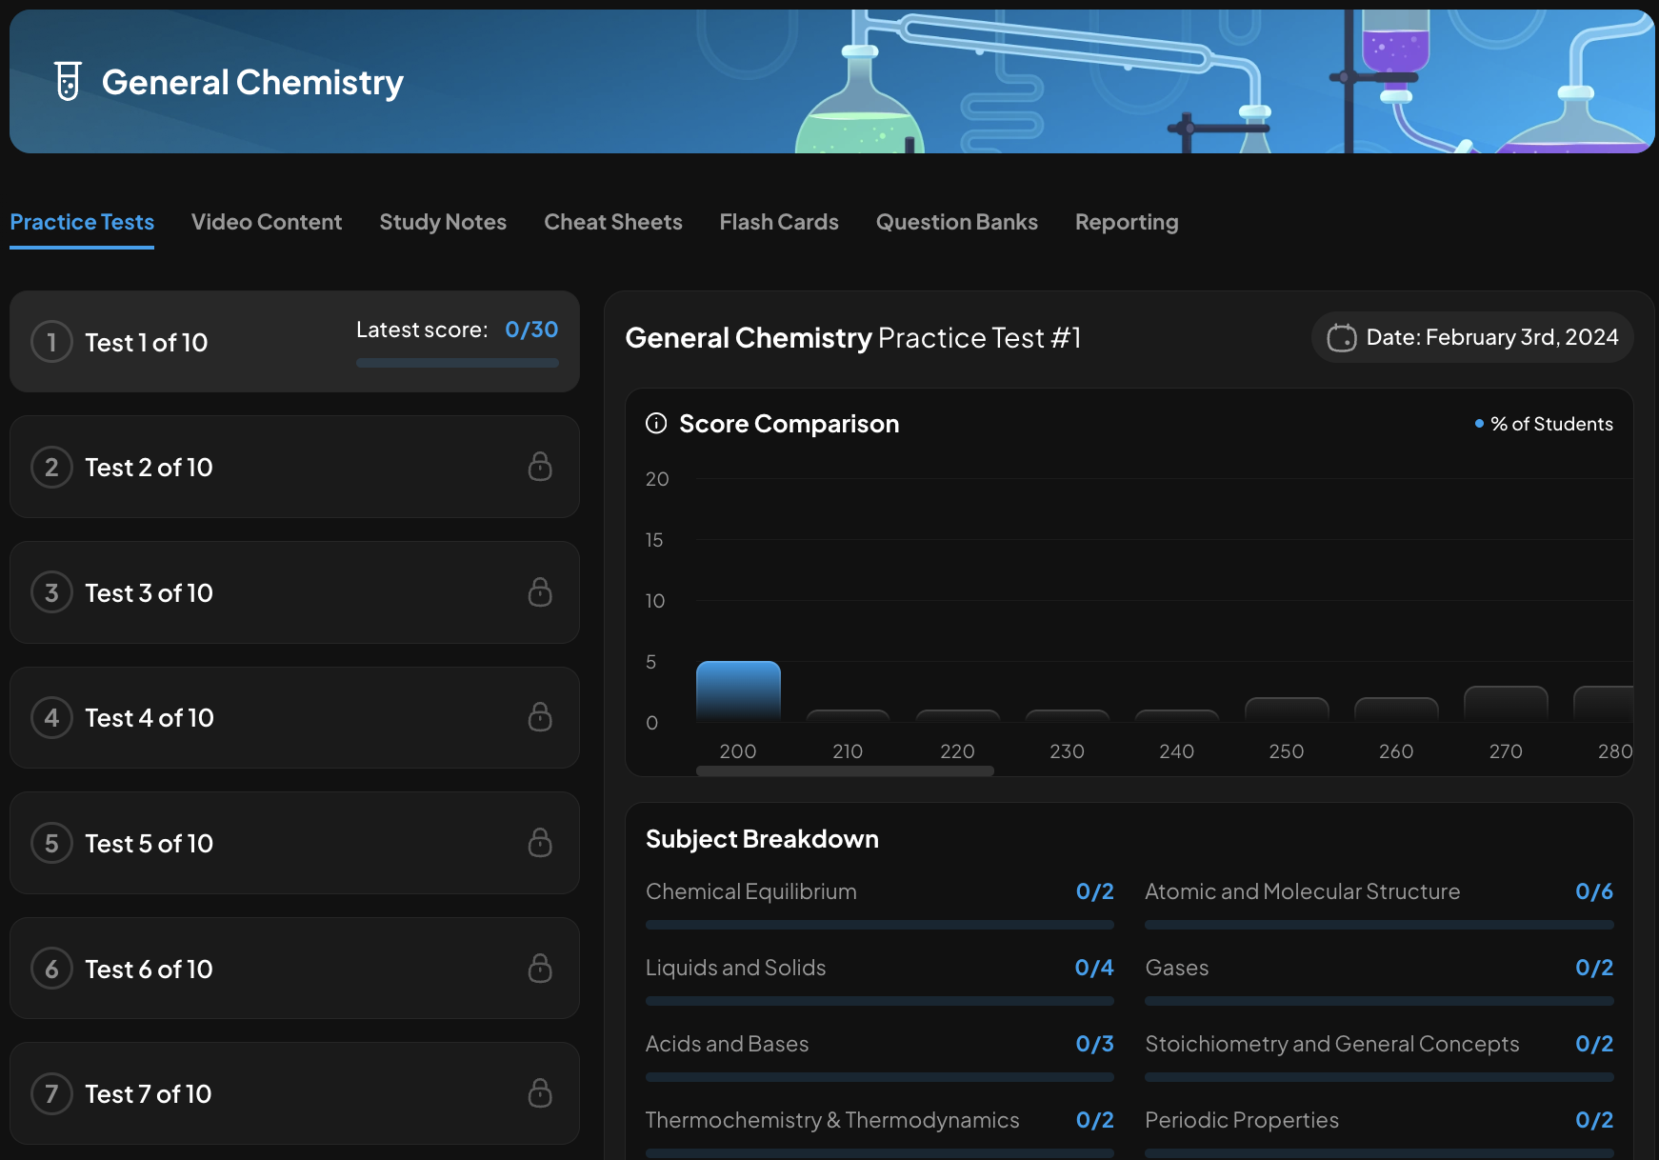Click the Liquids and Solids label
Screen dimensions: 1659x1160
point(735,968)
